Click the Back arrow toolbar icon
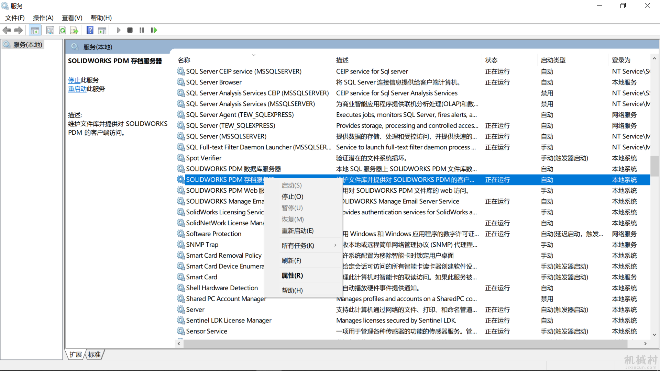The width and height of the screenshot is (660, 371). (7, 30)
